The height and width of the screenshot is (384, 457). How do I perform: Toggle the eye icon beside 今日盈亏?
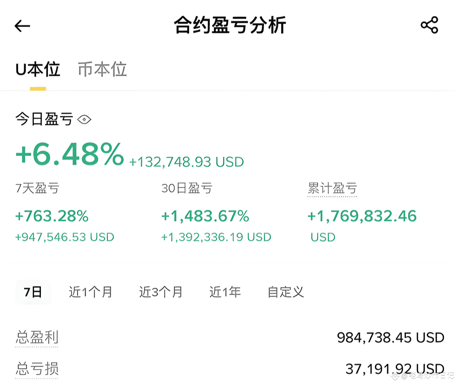click(x=84, y=120)
